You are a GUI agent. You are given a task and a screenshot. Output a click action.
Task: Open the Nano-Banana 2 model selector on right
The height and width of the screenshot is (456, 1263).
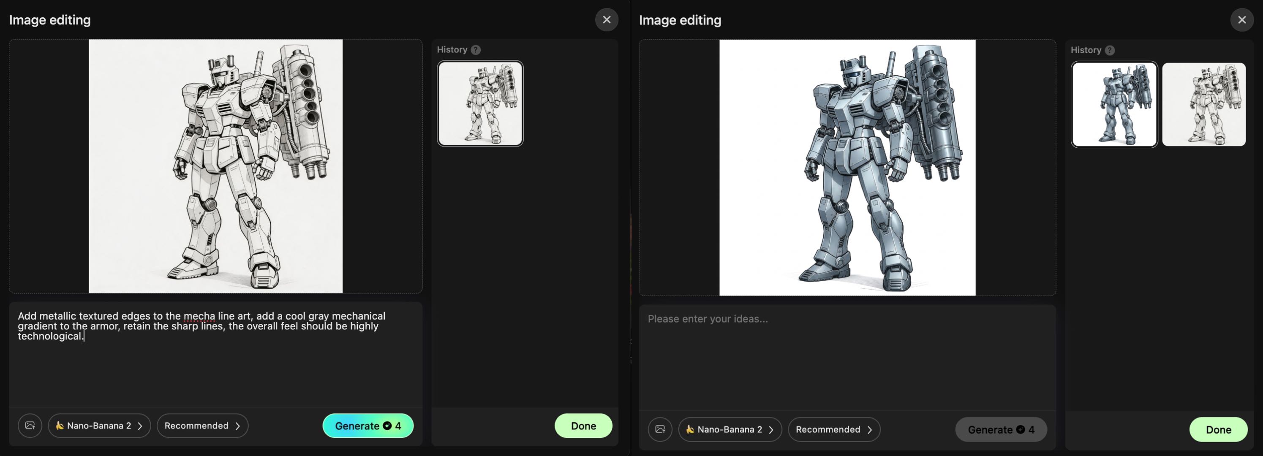pyautogui.click(x=729, y=429)
